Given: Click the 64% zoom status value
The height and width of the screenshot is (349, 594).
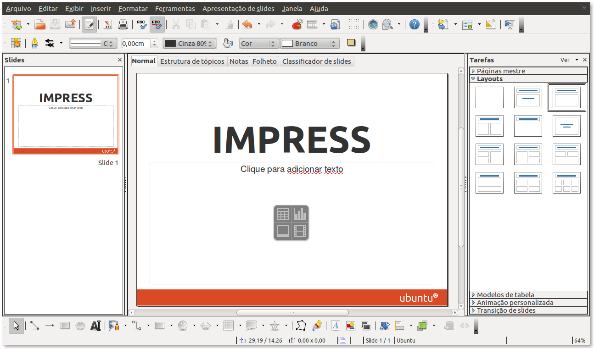Looking at the screenshot, I should [580, 340].
